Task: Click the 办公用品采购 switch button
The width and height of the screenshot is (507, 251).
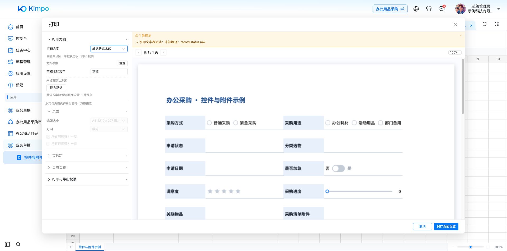Action: click(x=390, y=9)
